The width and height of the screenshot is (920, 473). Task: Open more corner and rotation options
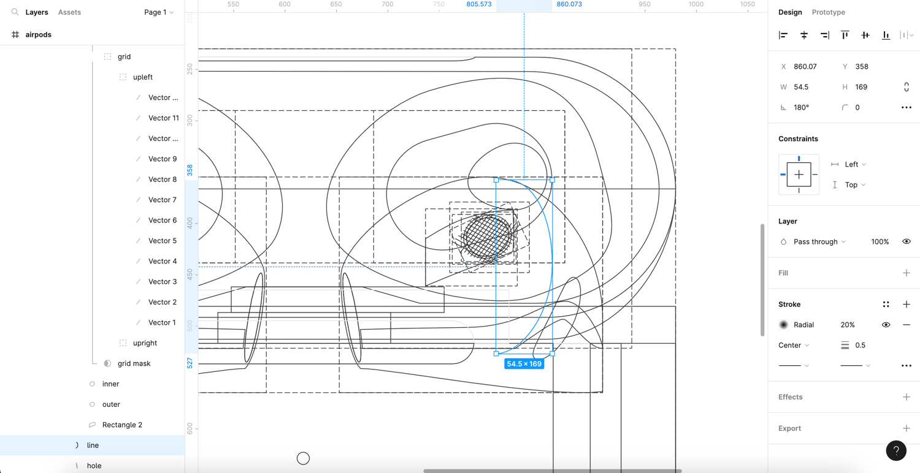907,108
